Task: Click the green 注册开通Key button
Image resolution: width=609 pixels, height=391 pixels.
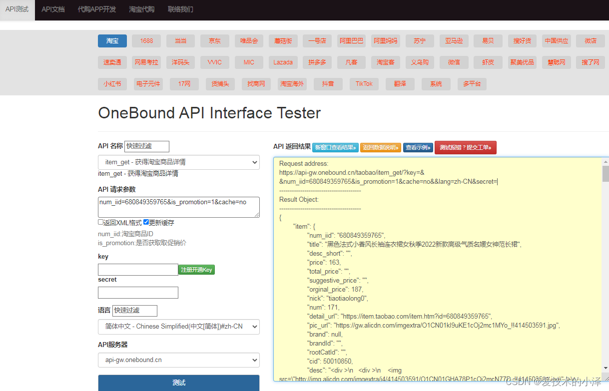Action: coord(197,270)
